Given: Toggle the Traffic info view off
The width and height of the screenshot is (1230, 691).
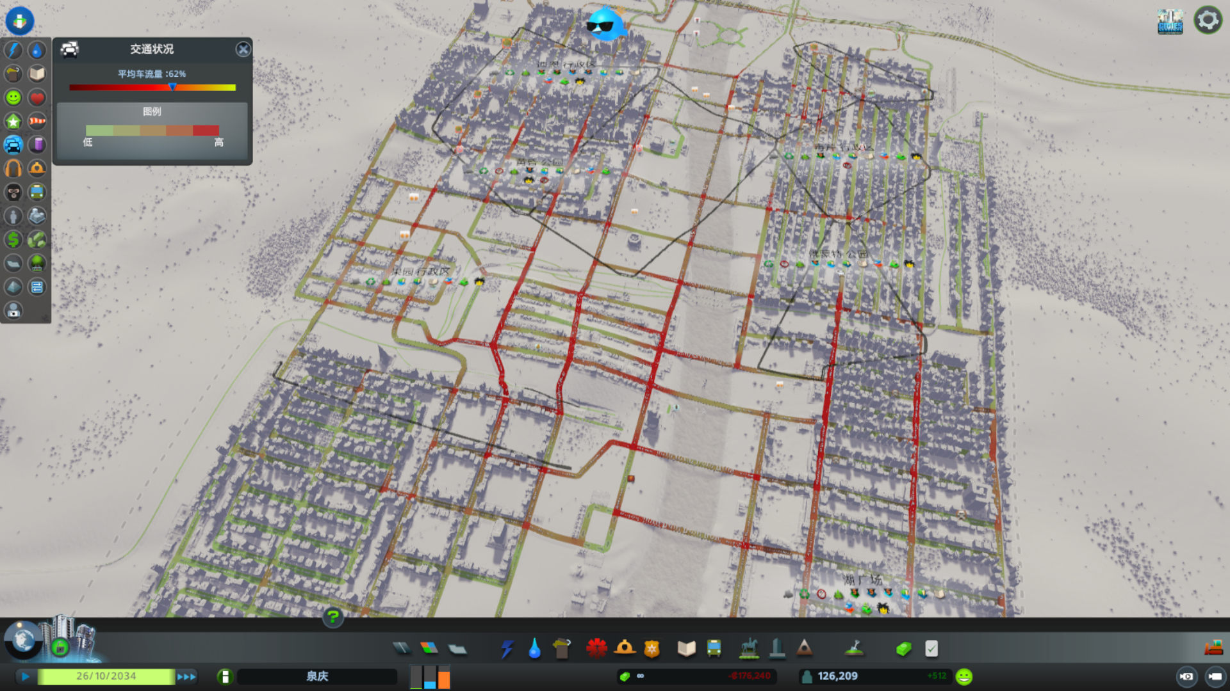Looking at the screenshot, I should pyautogui.click(x=13, y=145).
